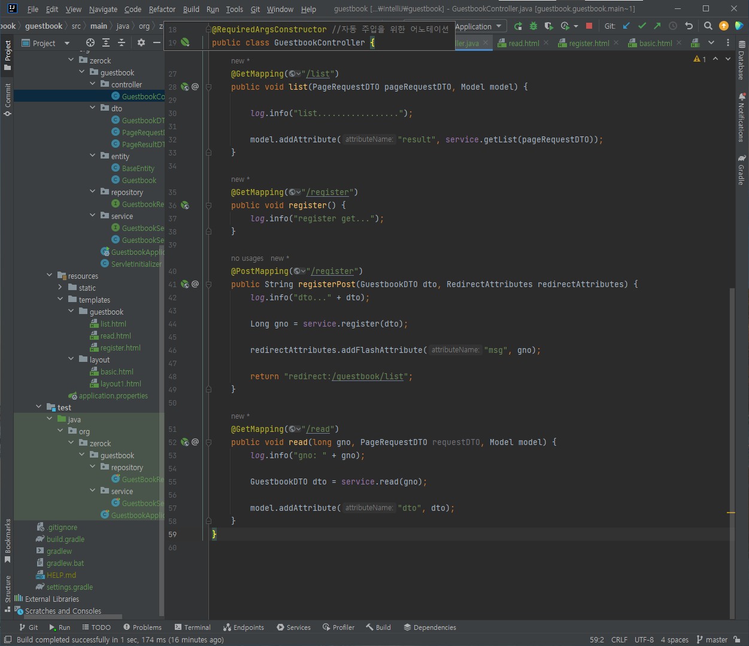Roll back changes with the undo arrow

[689, 26]
